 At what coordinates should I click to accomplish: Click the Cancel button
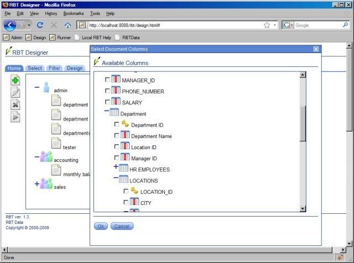tap(122, 226)
